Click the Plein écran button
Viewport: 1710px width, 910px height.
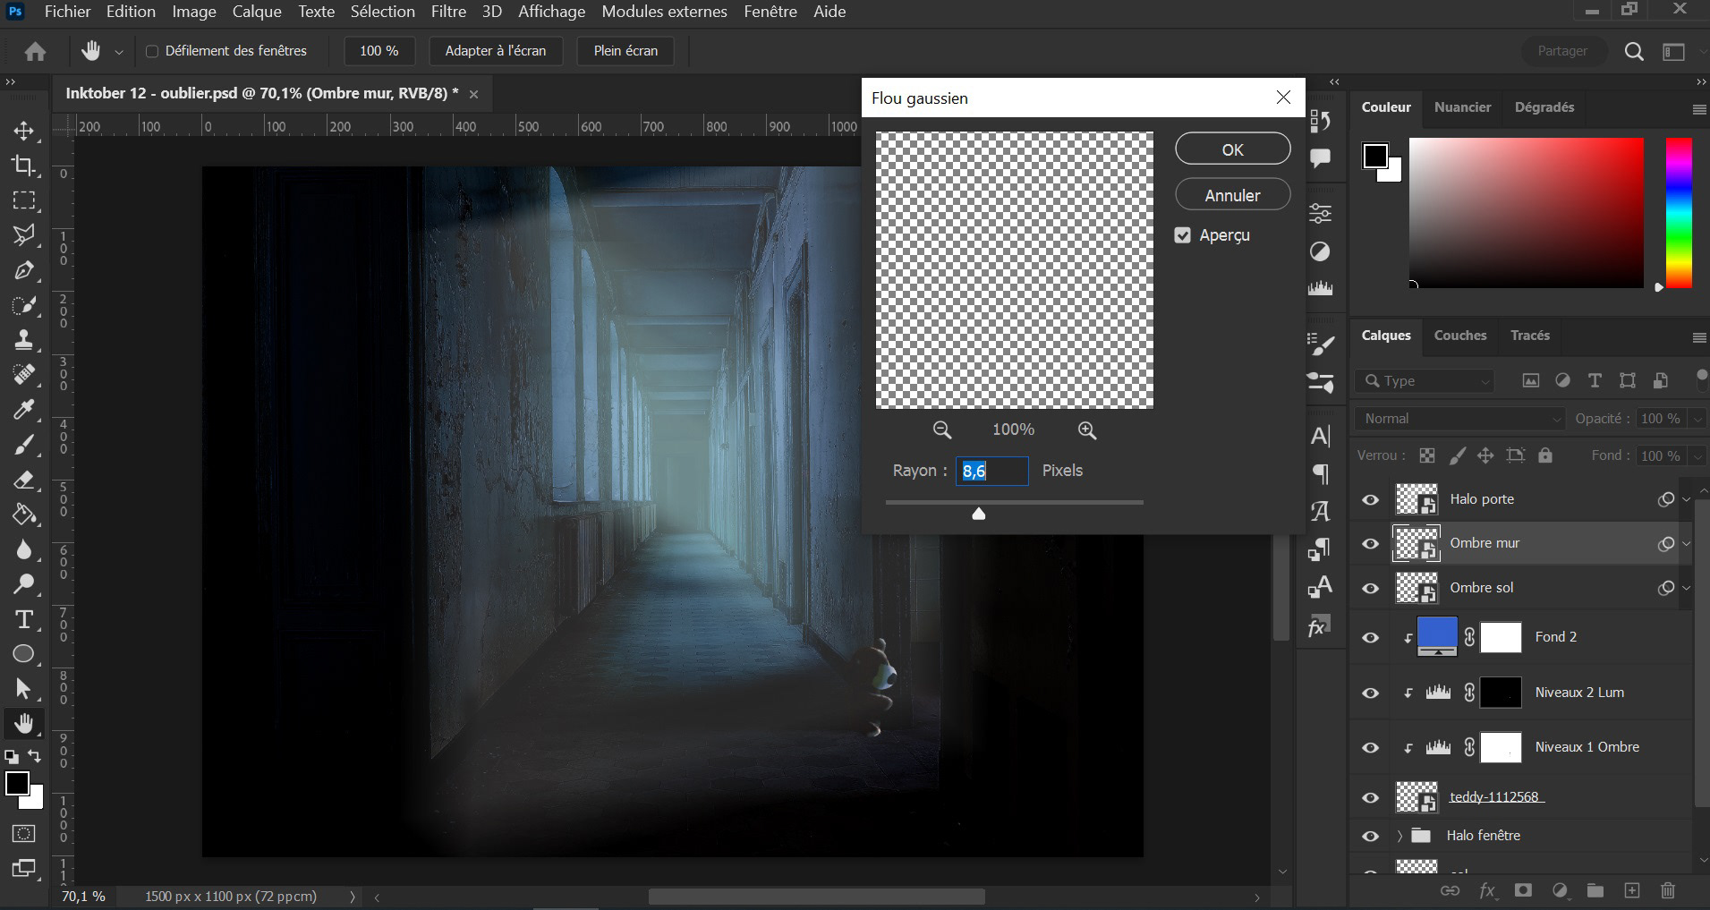(625, 51)
